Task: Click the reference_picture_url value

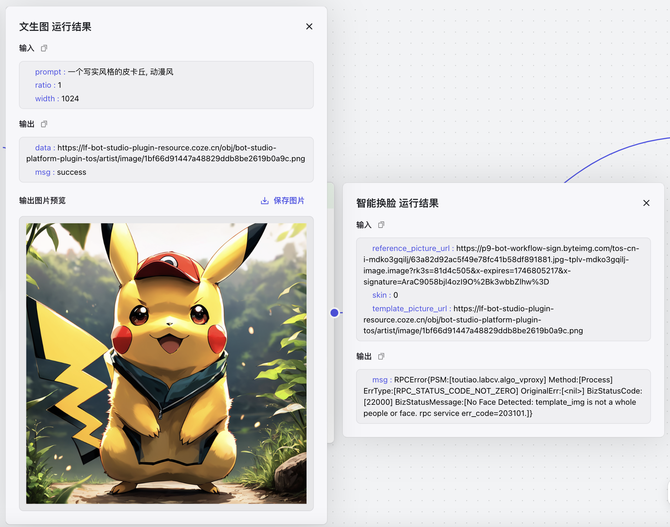Action: click(x=501, y=265)
